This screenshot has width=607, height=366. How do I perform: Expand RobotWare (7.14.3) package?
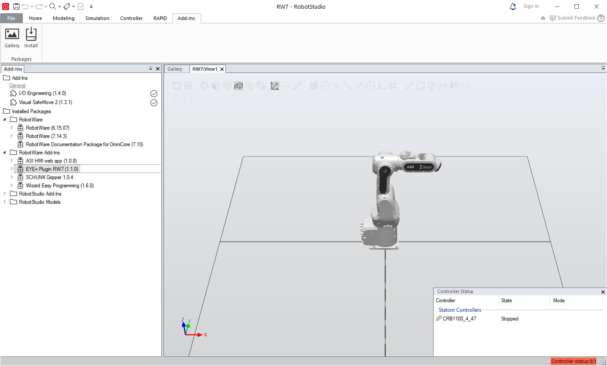point(12,136)
